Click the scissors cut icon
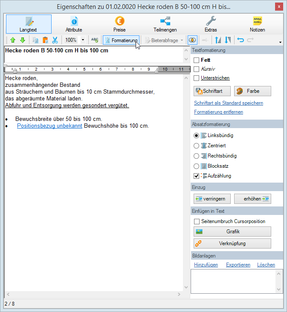287x312 pixels. click(x=55, y=40)
